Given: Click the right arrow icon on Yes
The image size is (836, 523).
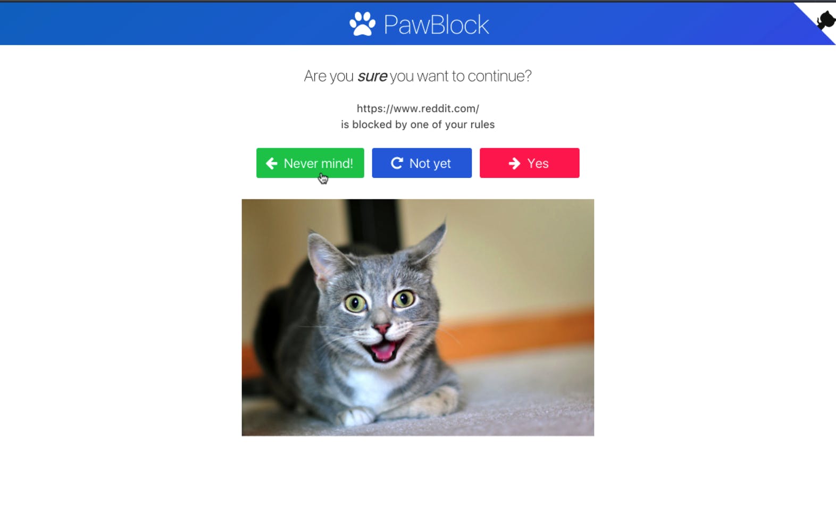Looking at the screenshot, I should (x=514, y=163).
